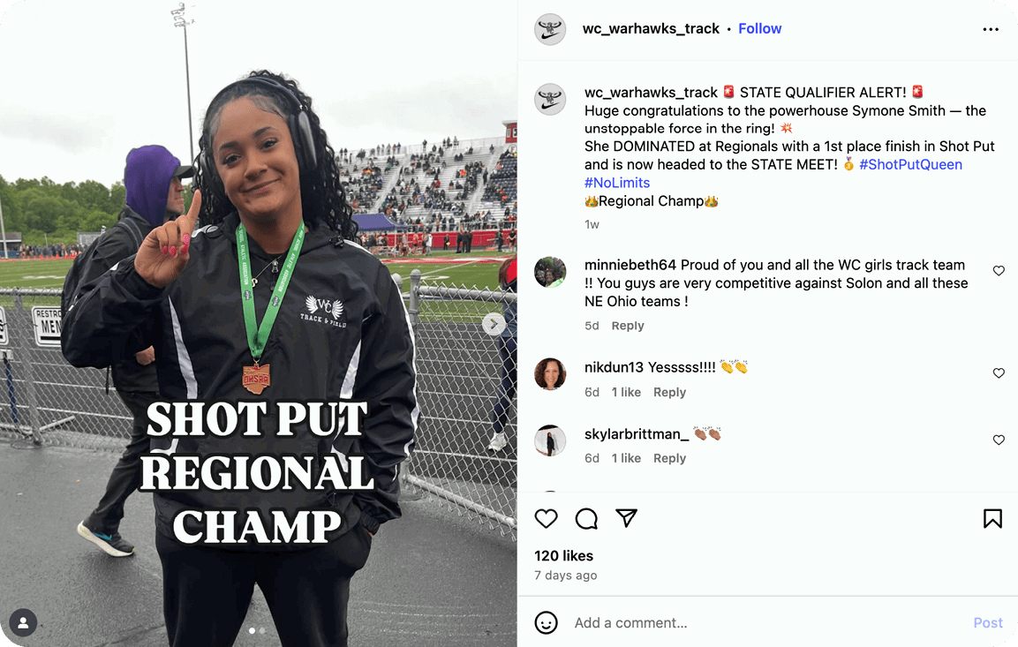
Task: Open the #ShotPutQueen hashtag
Action: click(910, 165)
